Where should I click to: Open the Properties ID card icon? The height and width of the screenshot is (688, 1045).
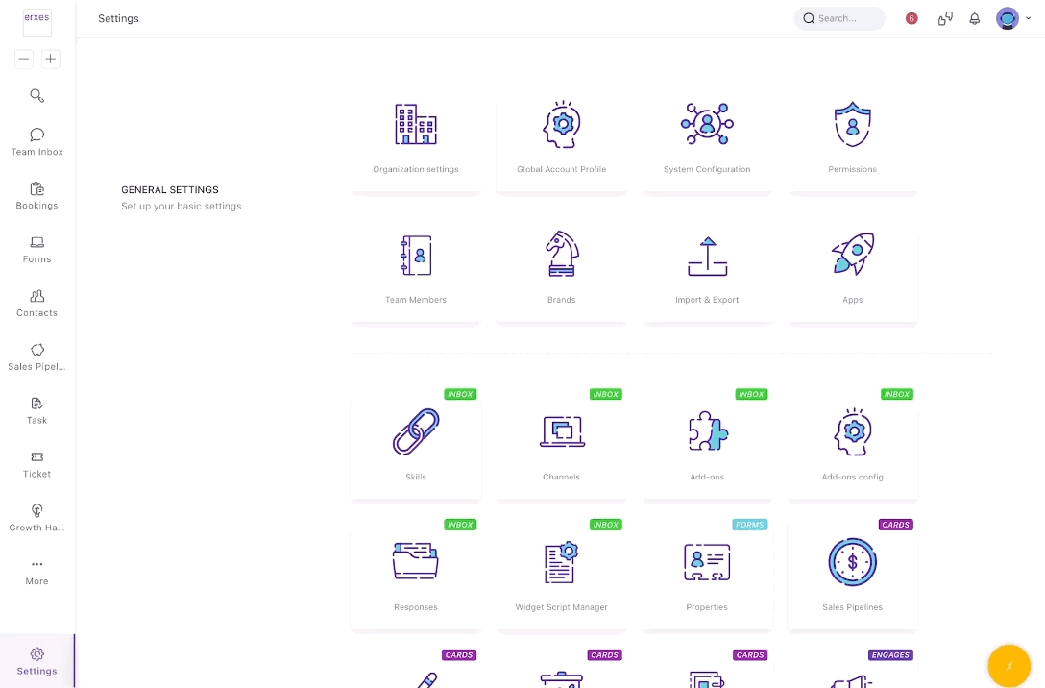[x=707, y=562]
